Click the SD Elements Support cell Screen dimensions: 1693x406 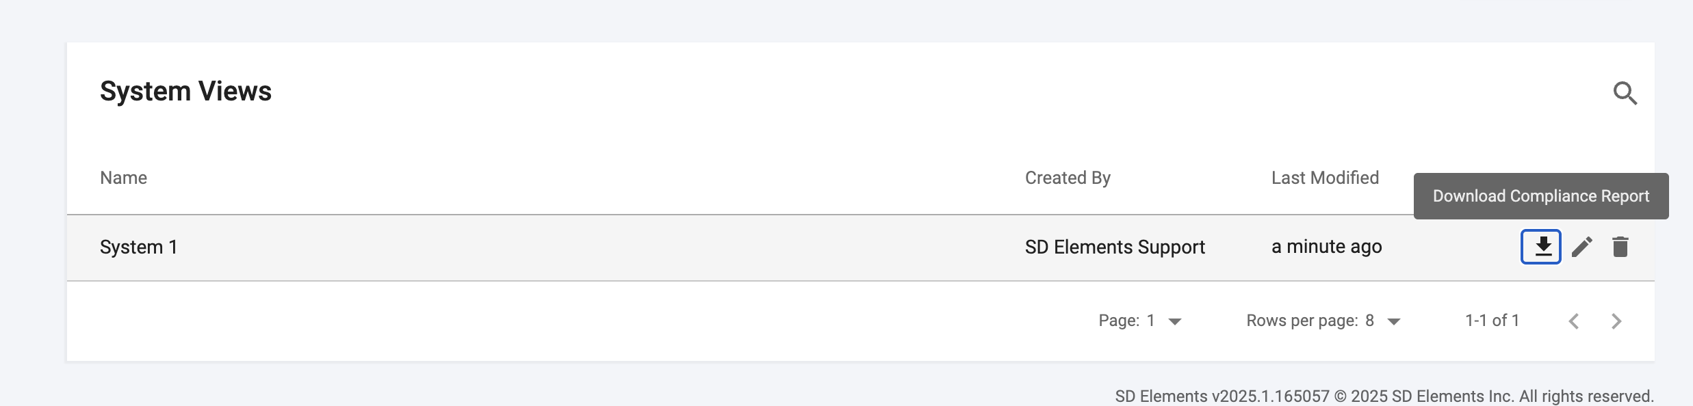pyautogui.click(x=1115, y=247)
